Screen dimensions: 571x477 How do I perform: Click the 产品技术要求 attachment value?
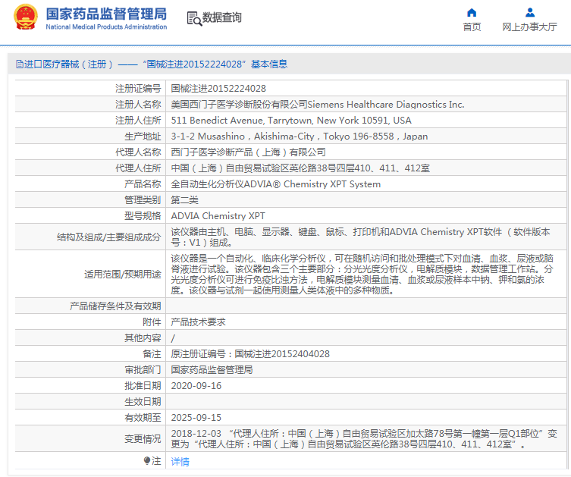click(x=198, y=322)
